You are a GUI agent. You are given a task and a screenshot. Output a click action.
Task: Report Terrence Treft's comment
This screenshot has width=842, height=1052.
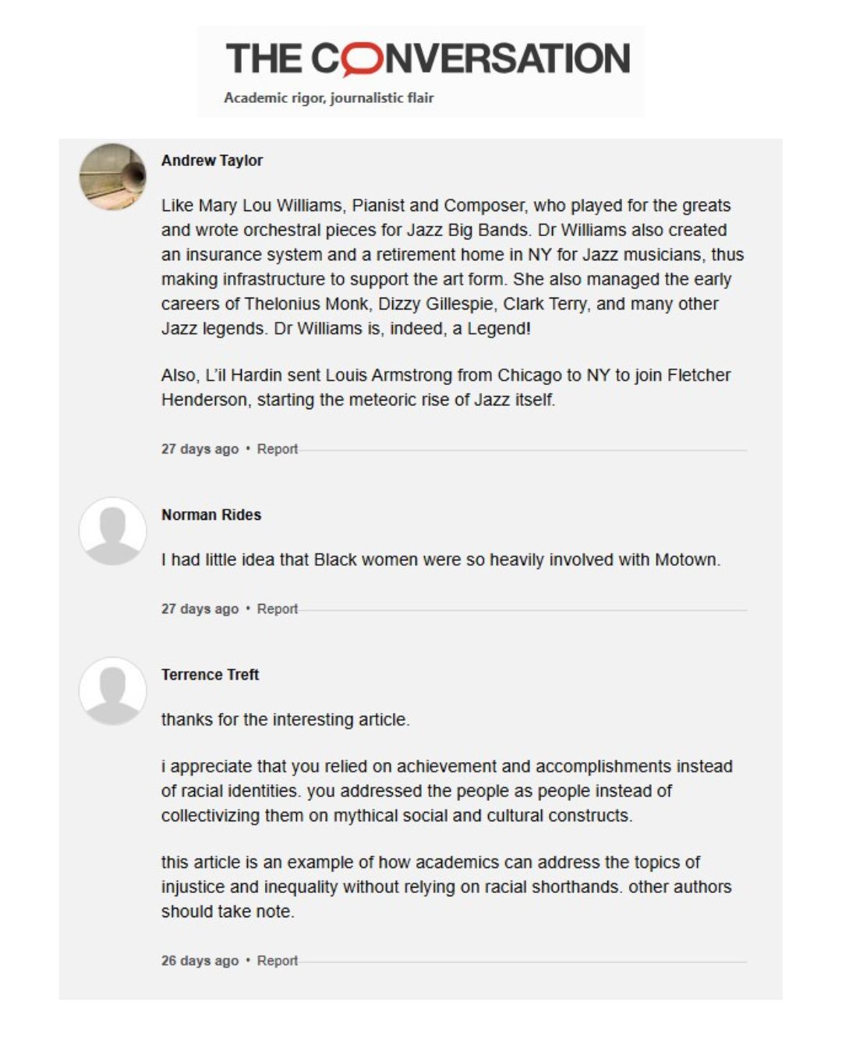(278, 961)
